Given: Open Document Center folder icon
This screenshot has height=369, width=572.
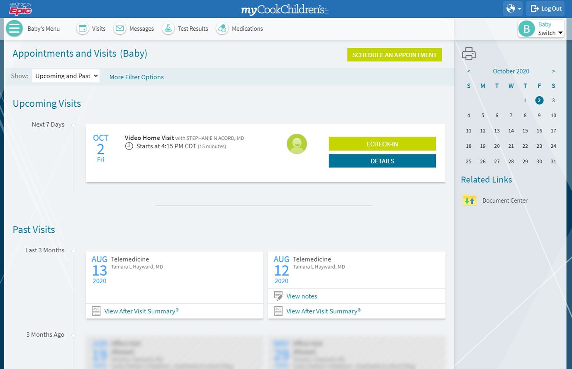Looking at the screenshot, I should coord(470,200).
